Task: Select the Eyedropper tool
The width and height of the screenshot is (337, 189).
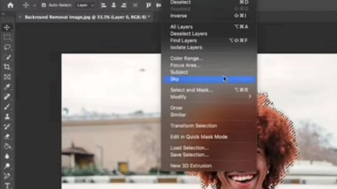Action: tap(7, 87)
